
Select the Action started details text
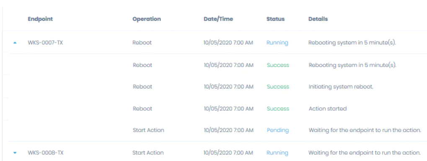tap(328, 109)
